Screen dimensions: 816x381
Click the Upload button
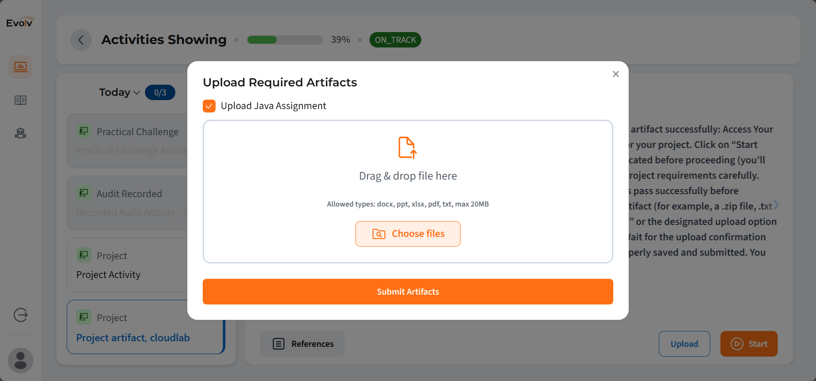coord(684,344)
